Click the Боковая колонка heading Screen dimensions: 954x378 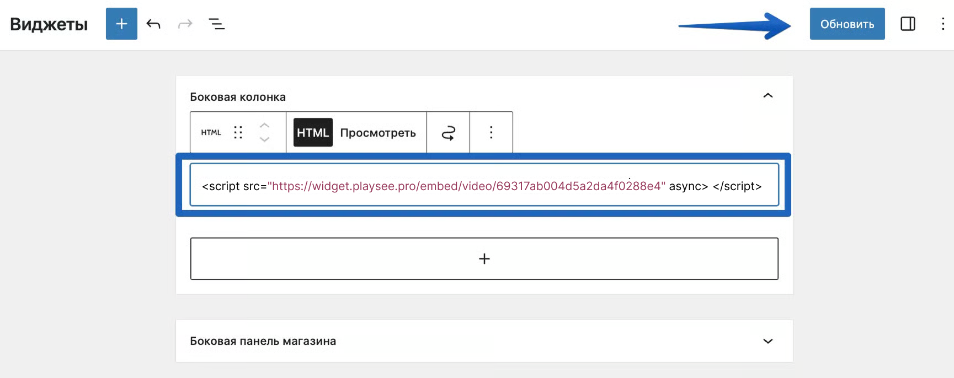point(238,97)
